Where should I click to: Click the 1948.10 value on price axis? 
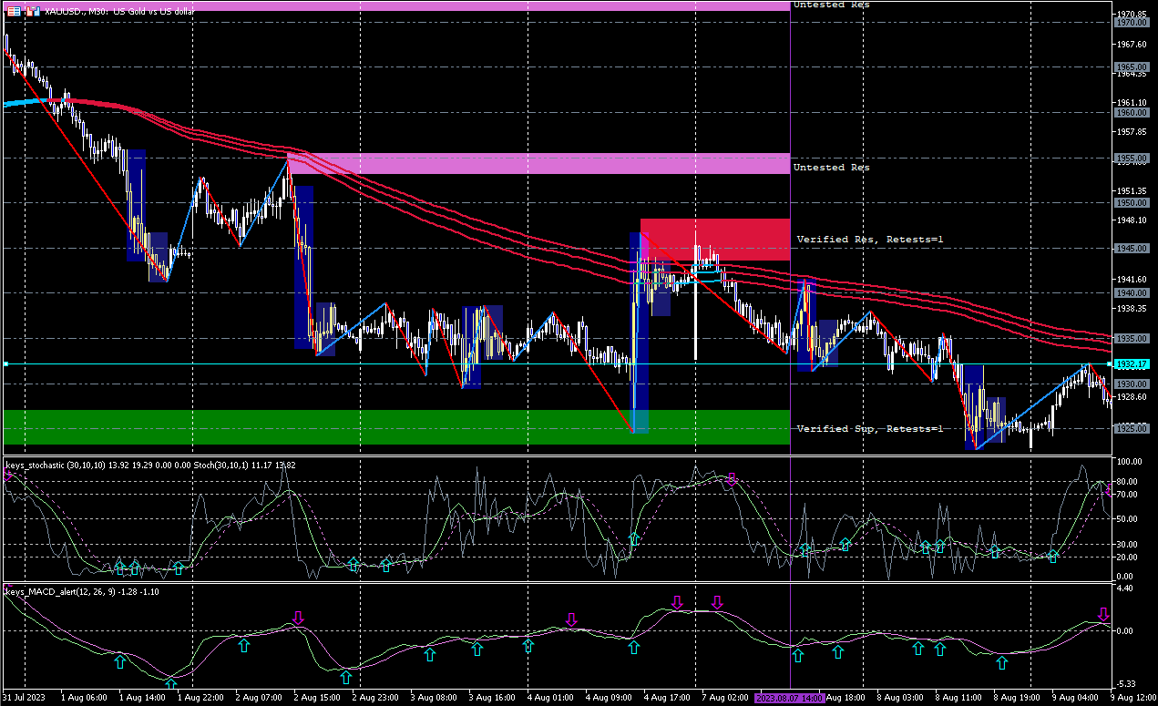click(1131, 220)
